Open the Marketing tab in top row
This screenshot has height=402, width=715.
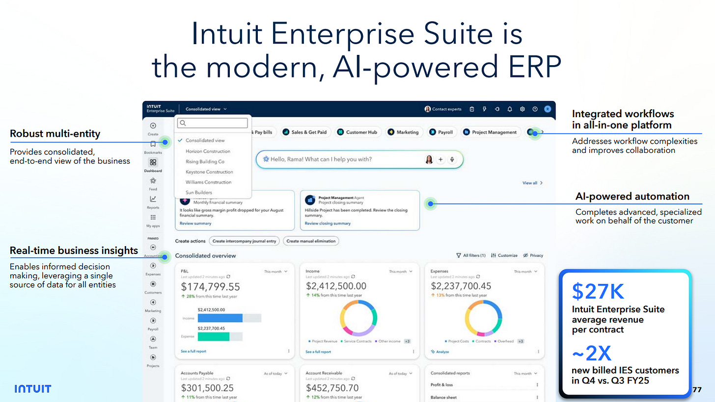point(403,132)
